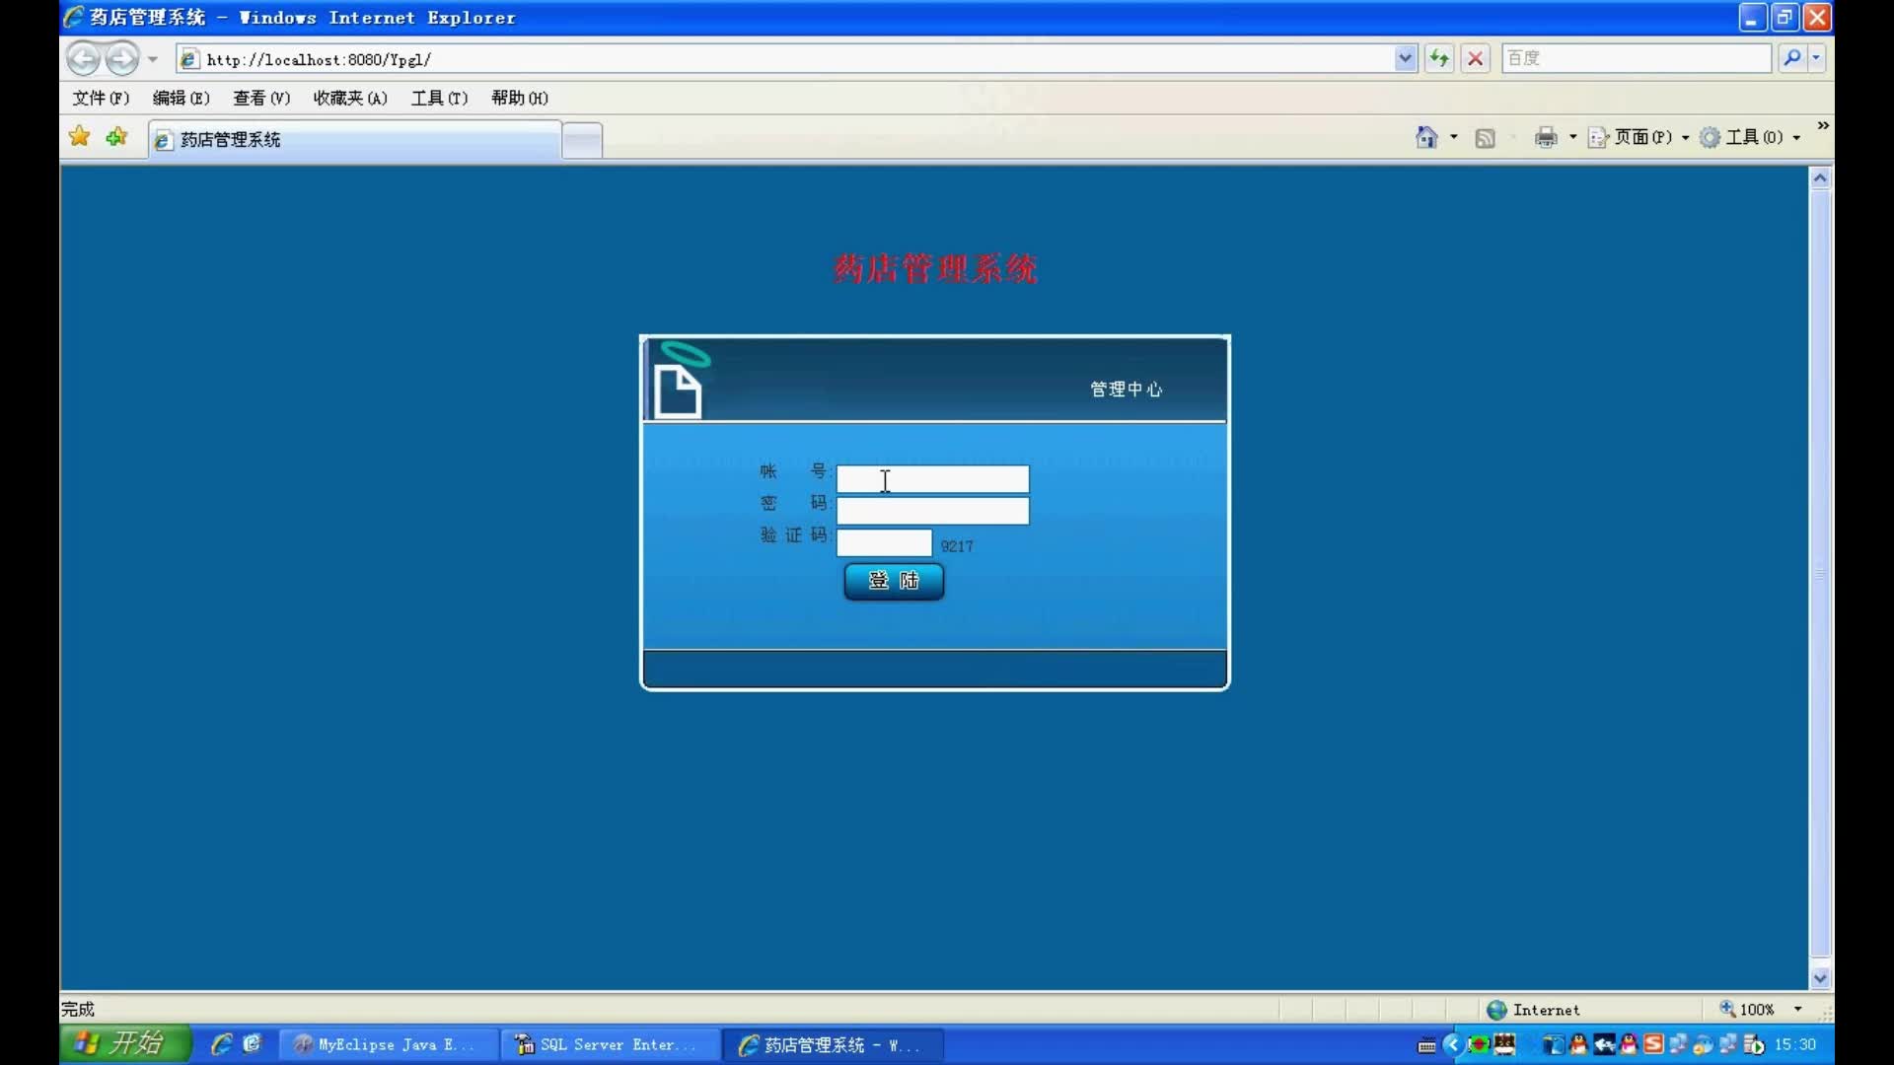Click the address bar URL field

(x=784, y=59)
